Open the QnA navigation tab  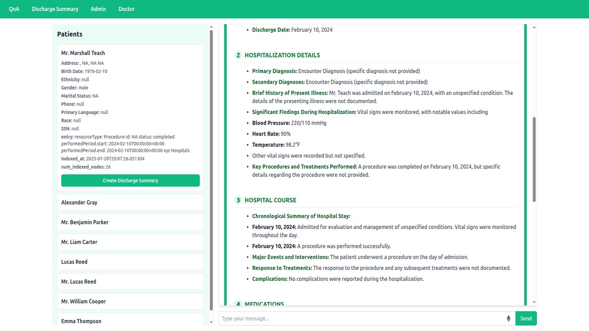point(14,9)
